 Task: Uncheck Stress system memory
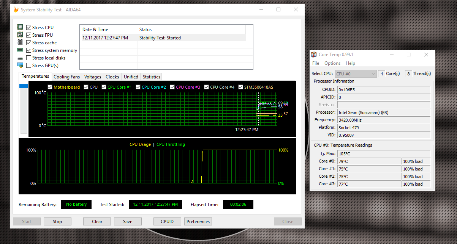point(29,50)
